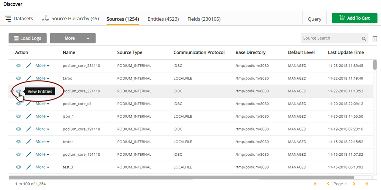Expand the gray More dropdown button
The height and width of the screenshot is (190, 381).
click(73, 38)
